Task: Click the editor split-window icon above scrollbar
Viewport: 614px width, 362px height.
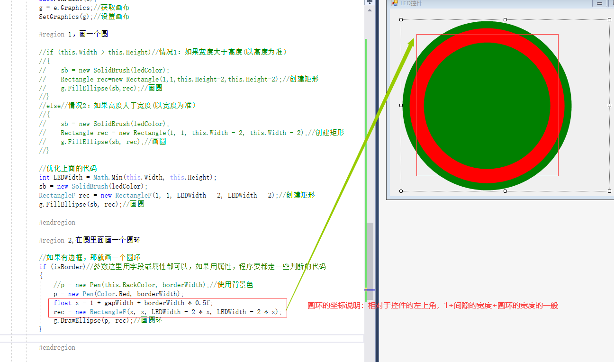Action: click(x=369, y=2)
